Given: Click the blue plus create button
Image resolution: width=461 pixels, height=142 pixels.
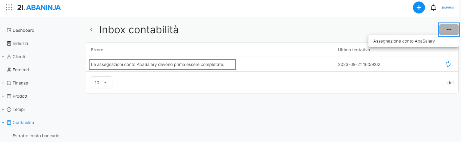Looking at the screenshot, I should coord(419,7).
